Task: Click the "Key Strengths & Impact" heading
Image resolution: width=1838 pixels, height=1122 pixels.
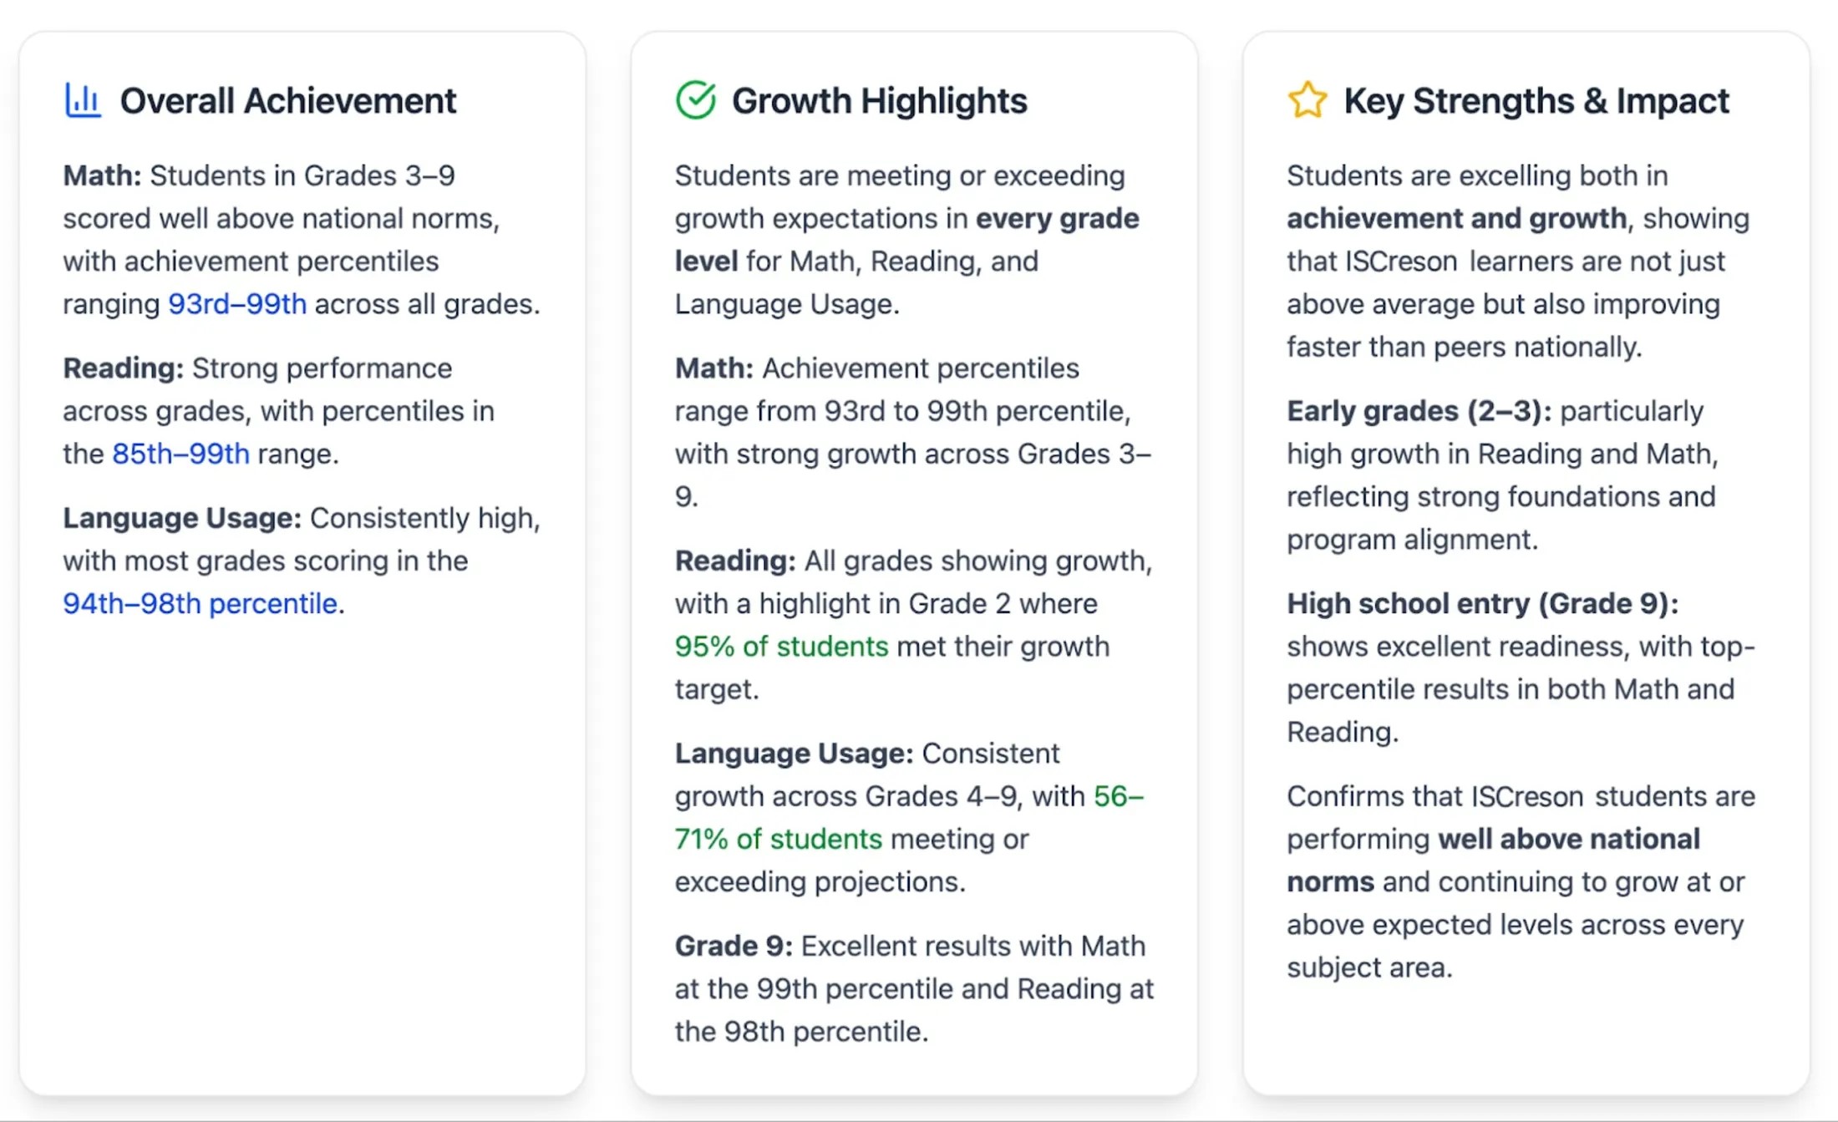Action: pos(1536,101)
